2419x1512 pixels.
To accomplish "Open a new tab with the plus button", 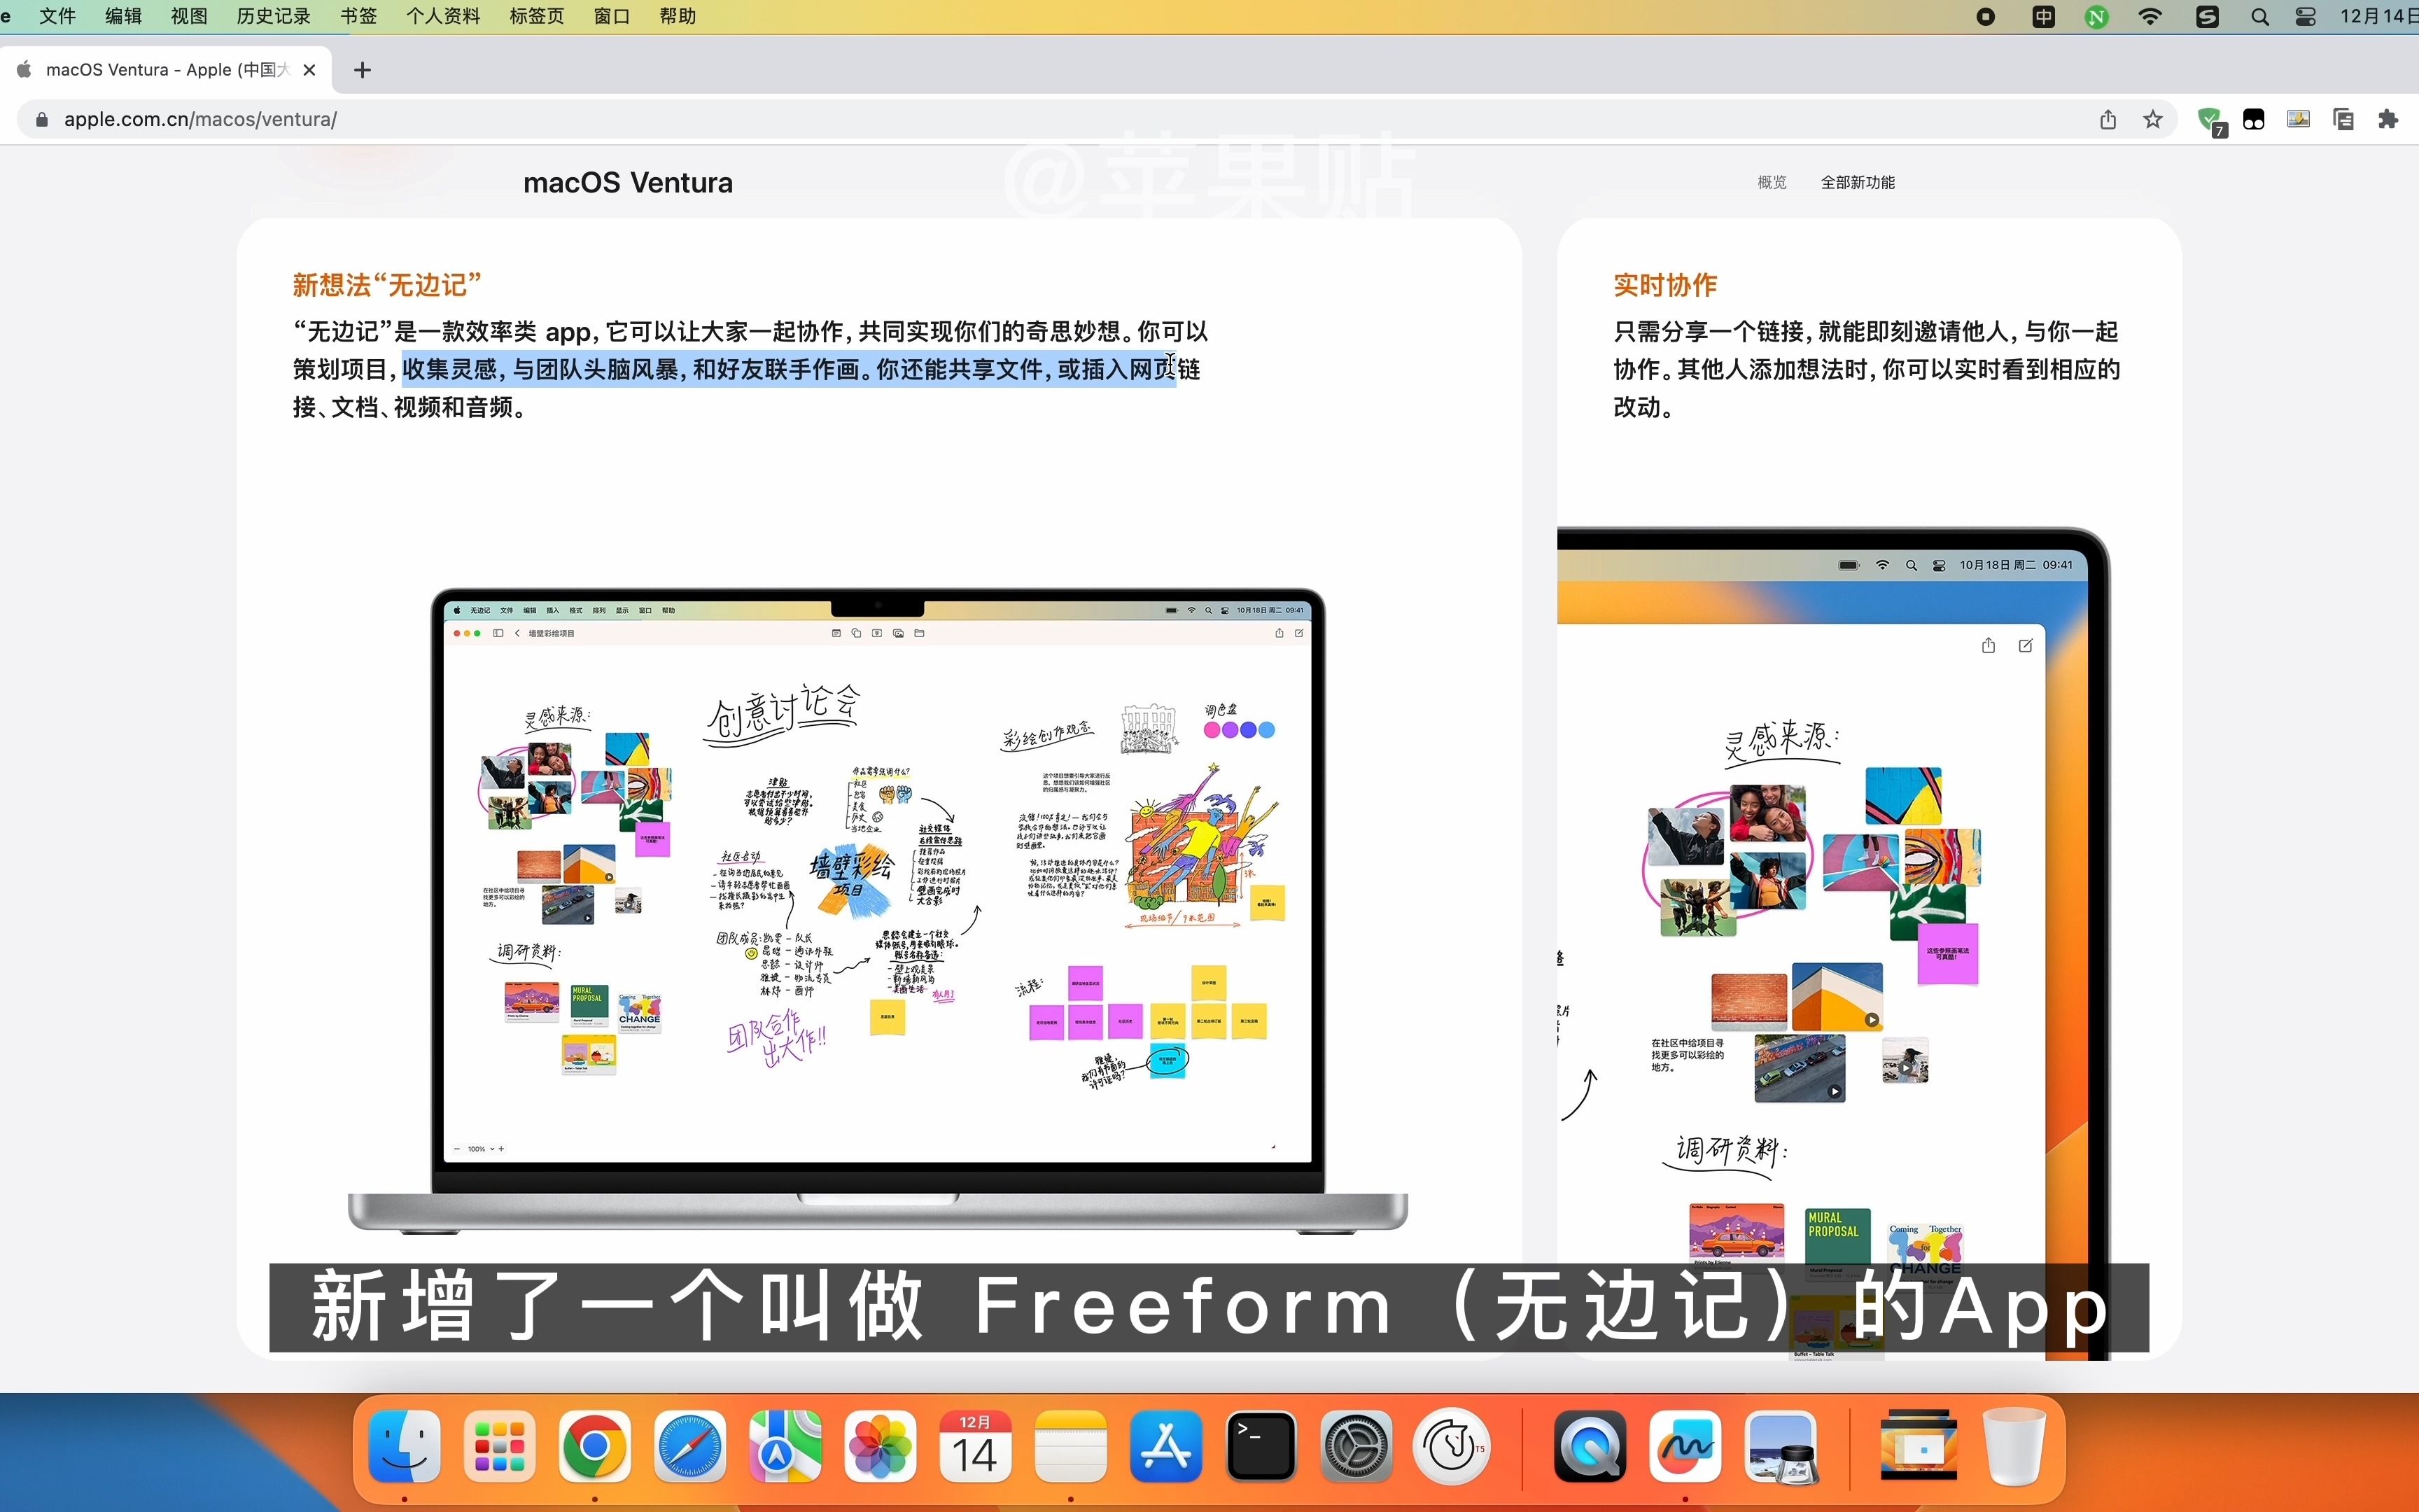I will [363, 70].
